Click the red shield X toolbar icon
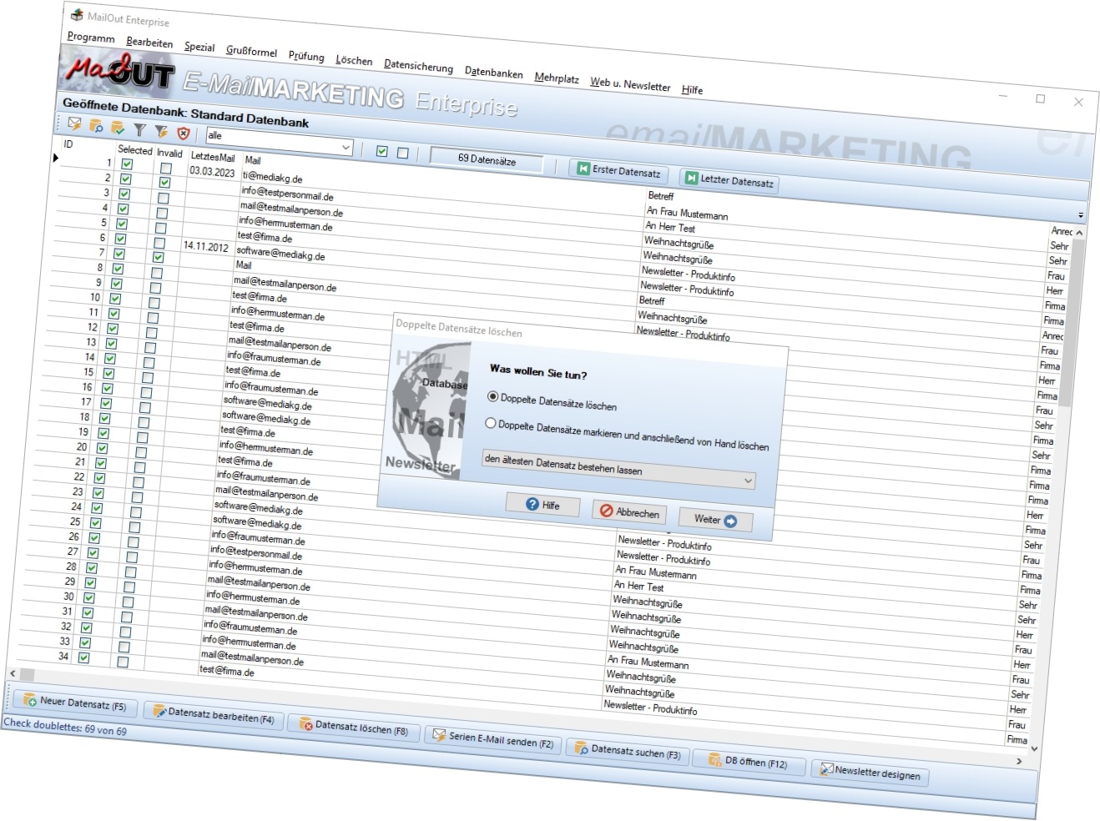The width and height of the screenshot is (1100, 821). (x=183, y=133)
